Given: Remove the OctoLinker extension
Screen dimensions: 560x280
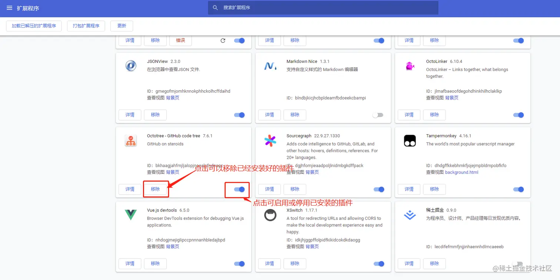Looking at the screenshot, I should point(434,115).
